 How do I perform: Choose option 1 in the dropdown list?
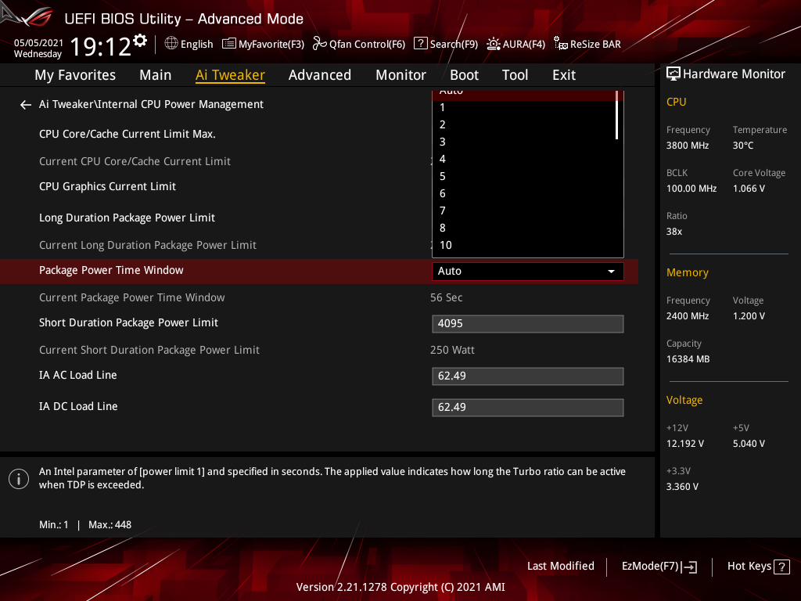(524, 108)
